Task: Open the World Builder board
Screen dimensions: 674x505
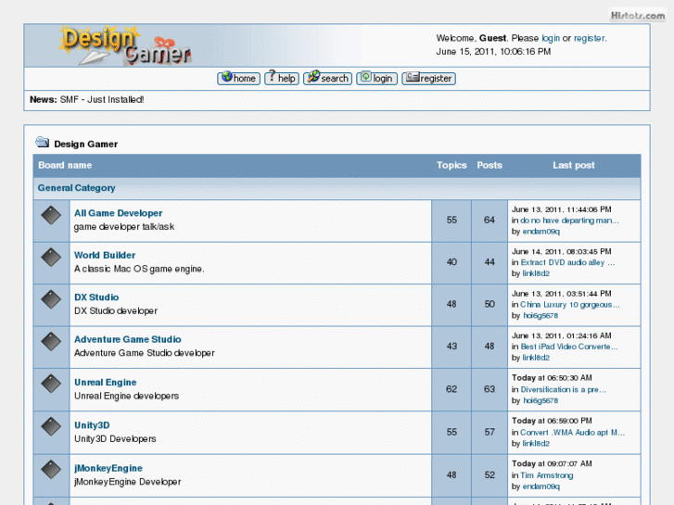Action: pyautogui.click(x=105, y=256)
